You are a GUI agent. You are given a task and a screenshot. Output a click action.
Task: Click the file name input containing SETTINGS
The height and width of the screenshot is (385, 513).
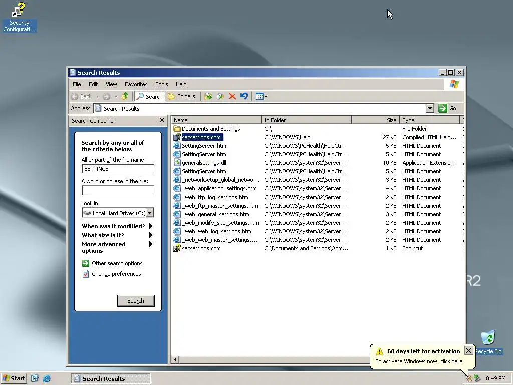tap(118, 169)
